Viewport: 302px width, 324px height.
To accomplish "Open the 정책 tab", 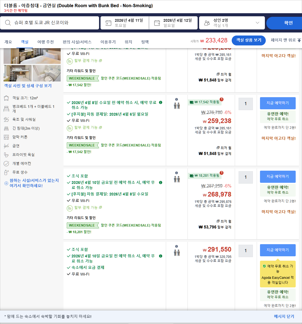I will tap(145, 42).
